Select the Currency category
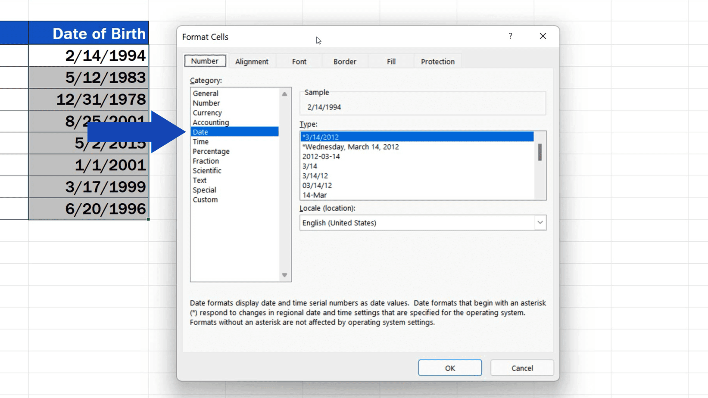Viewport: 708px width, 398px height. tap(207, 112)
